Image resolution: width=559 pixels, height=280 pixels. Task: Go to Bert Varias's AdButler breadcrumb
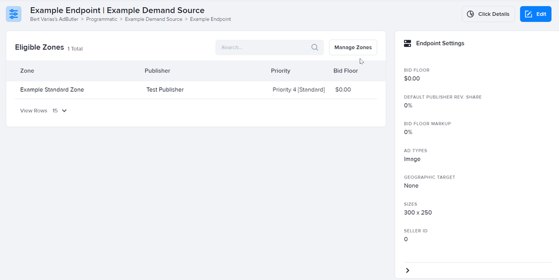pos(54,19)
